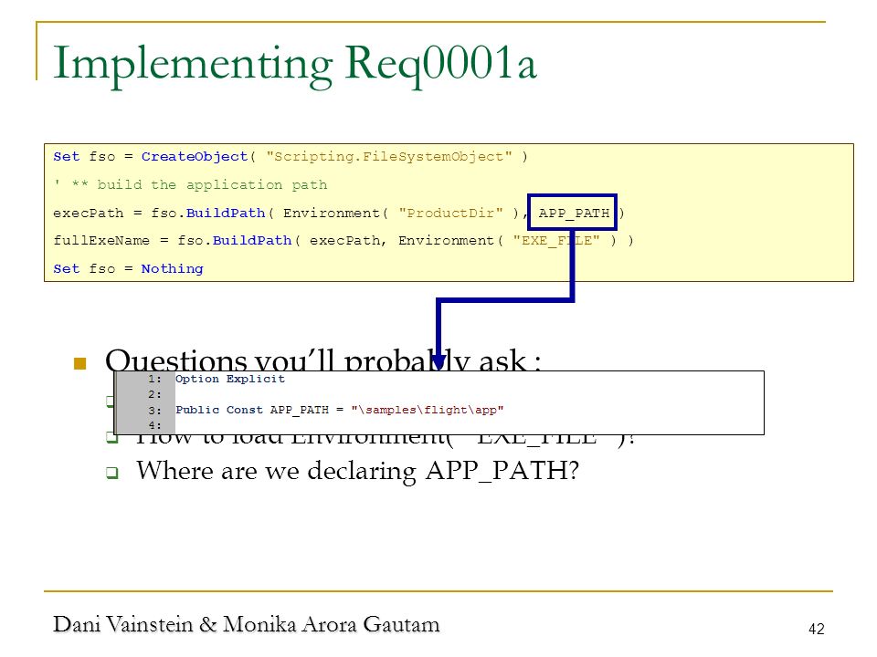Click the slide number 42
Screen dimensions: 877x657
(x=816, y=629)
